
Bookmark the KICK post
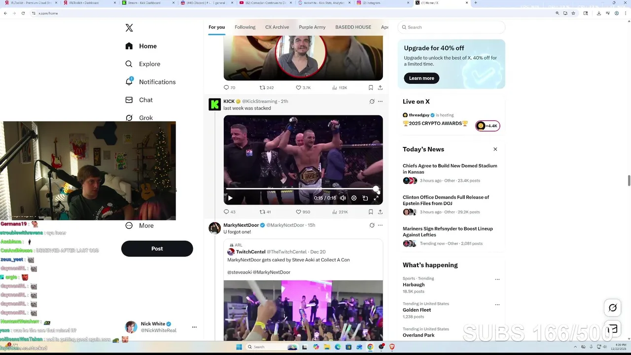click(x=371, y=212)
